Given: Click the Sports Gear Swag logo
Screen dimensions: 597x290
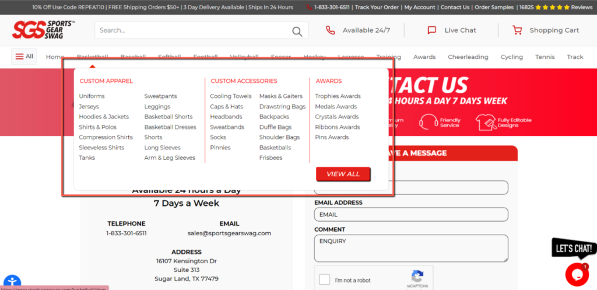Looking at the screenshot, I should (43, 30).
